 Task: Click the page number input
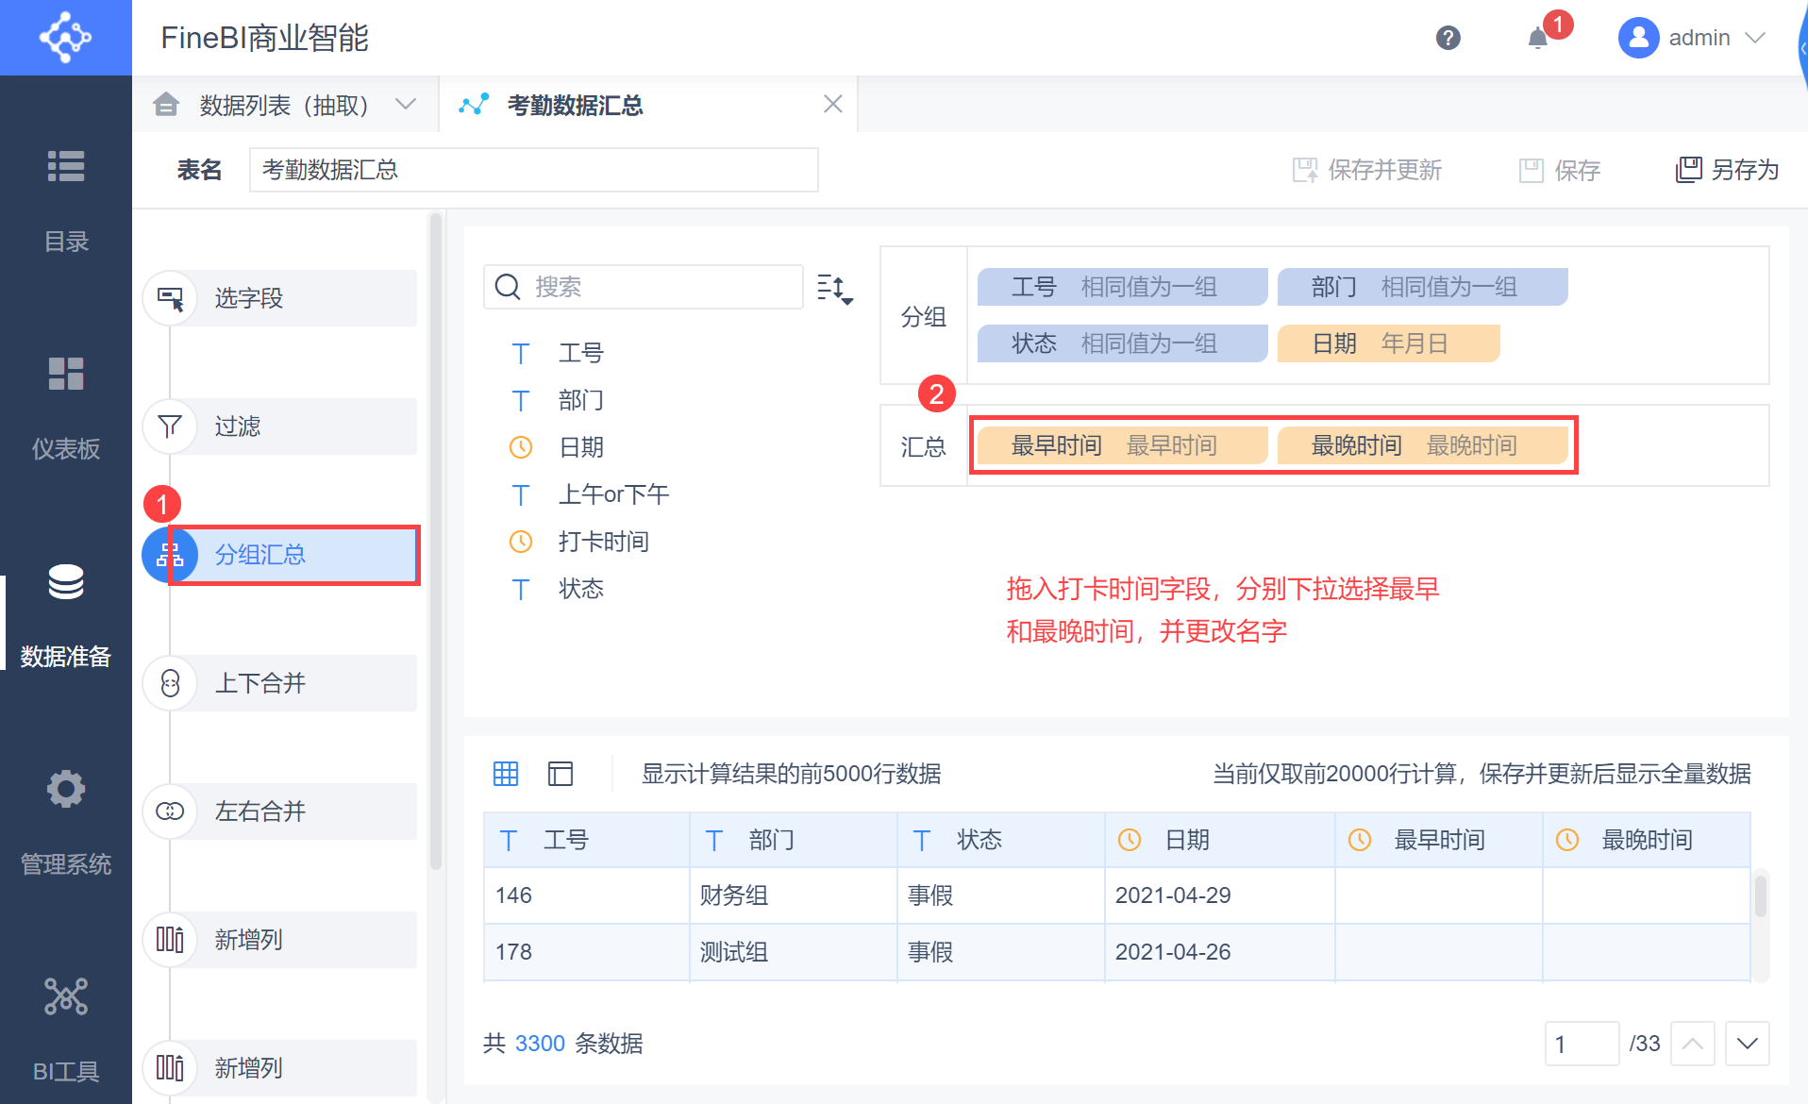[x=1582, y=1044]
